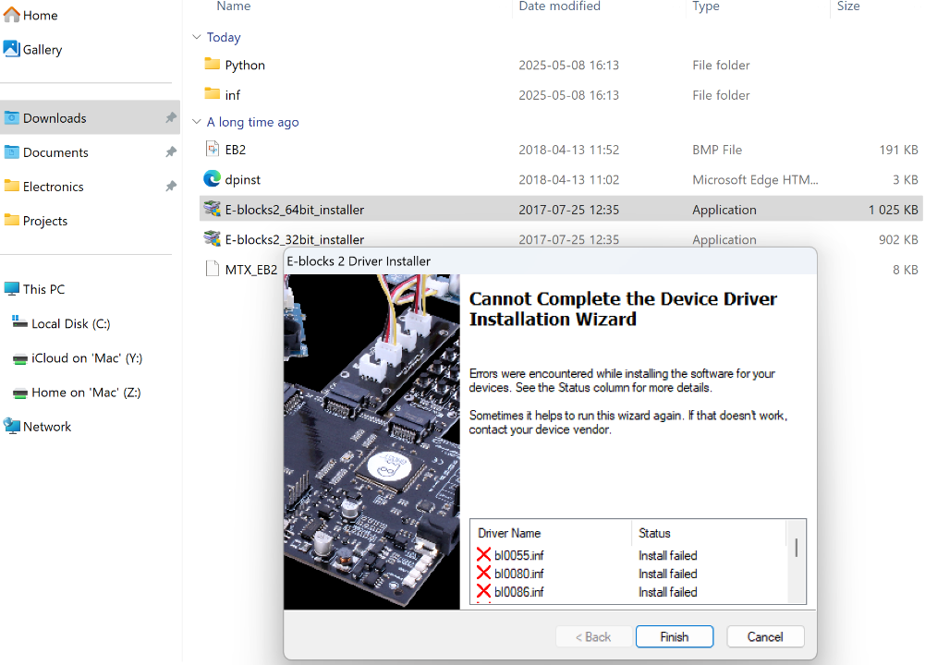This screenshot has width=925, height=665.
Task: Click the EB2 bitmap file icon
Action: pos(212,149)
